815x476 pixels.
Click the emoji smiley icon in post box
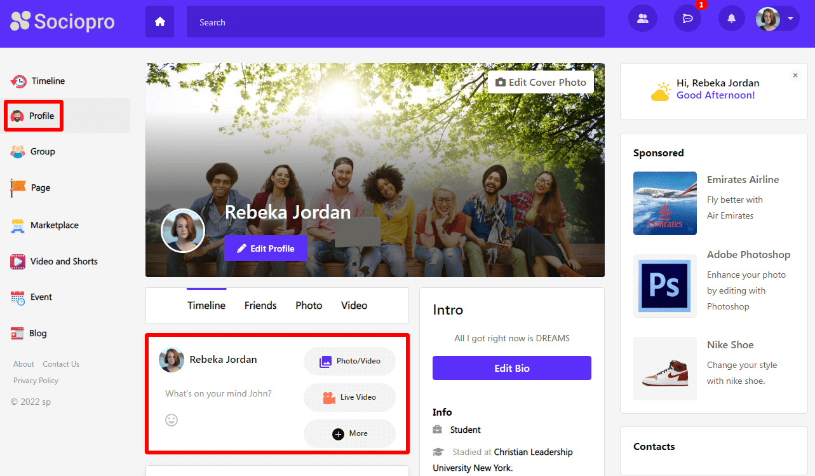pyautogui.click(x=172, y=420)
